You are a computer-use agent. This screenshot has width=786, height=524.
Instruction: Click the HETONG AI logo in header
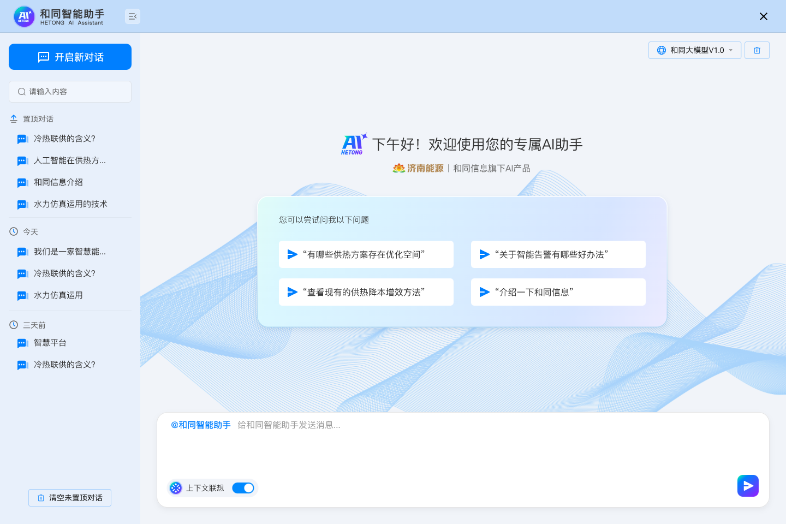pos(24,16)
